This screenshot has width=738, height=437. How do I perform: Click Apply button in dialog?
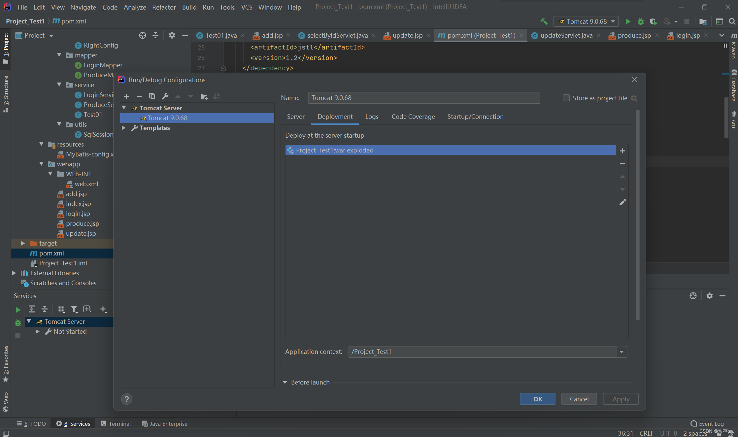pos(621,399)
